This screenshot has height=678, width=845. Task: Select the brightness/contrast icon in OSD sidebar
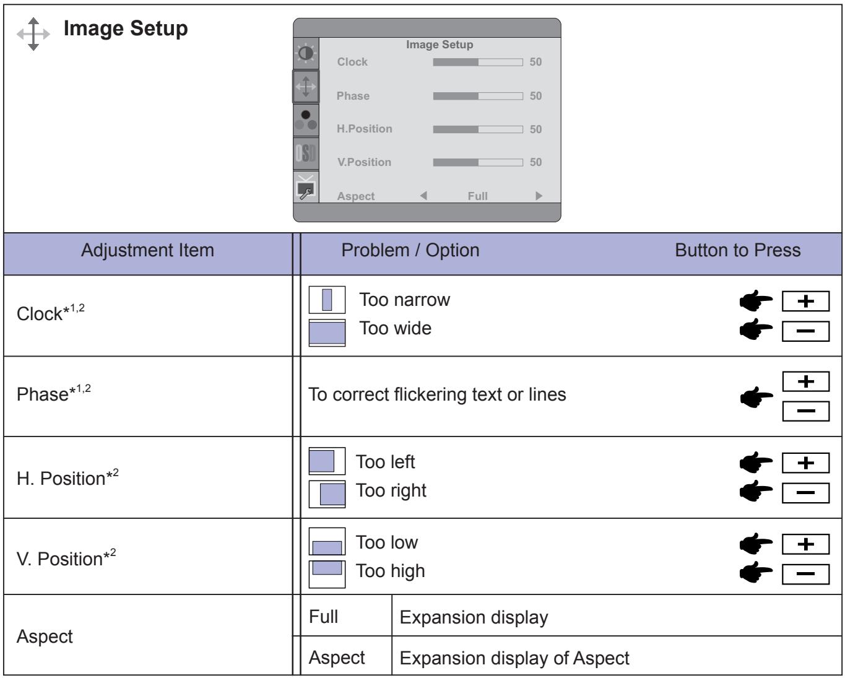coord(306,54)
